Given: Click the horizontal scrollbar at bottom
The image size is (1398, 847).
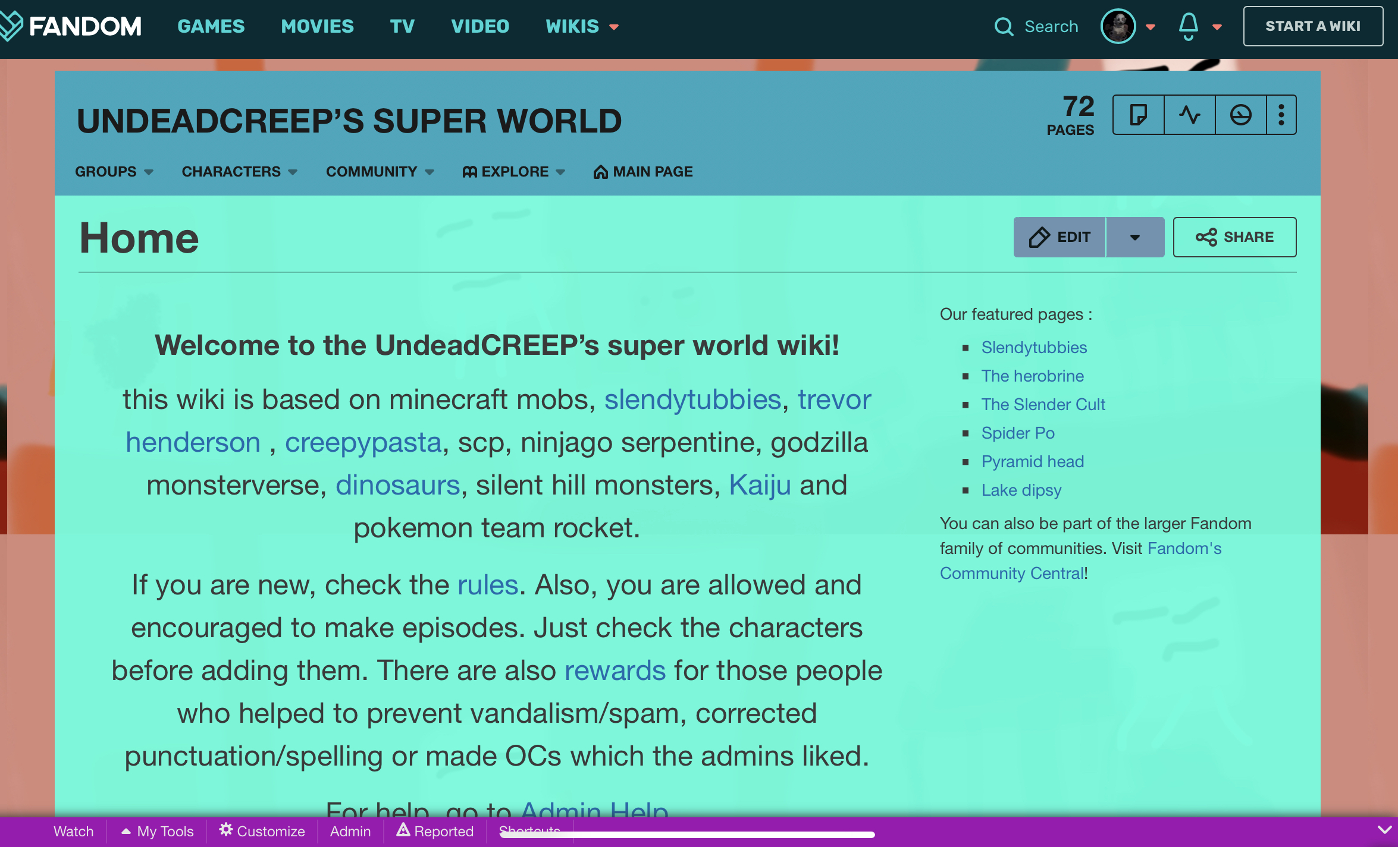Looking at the screenshot, I should pyautogui.click(x=687, y=835).
